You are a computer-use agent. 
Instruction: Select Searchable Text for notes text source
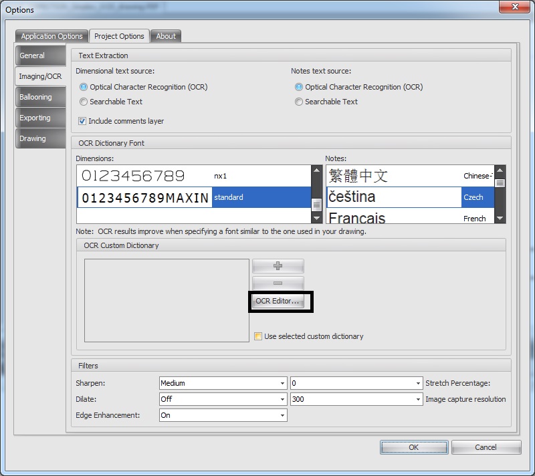[x=299, y=102]
